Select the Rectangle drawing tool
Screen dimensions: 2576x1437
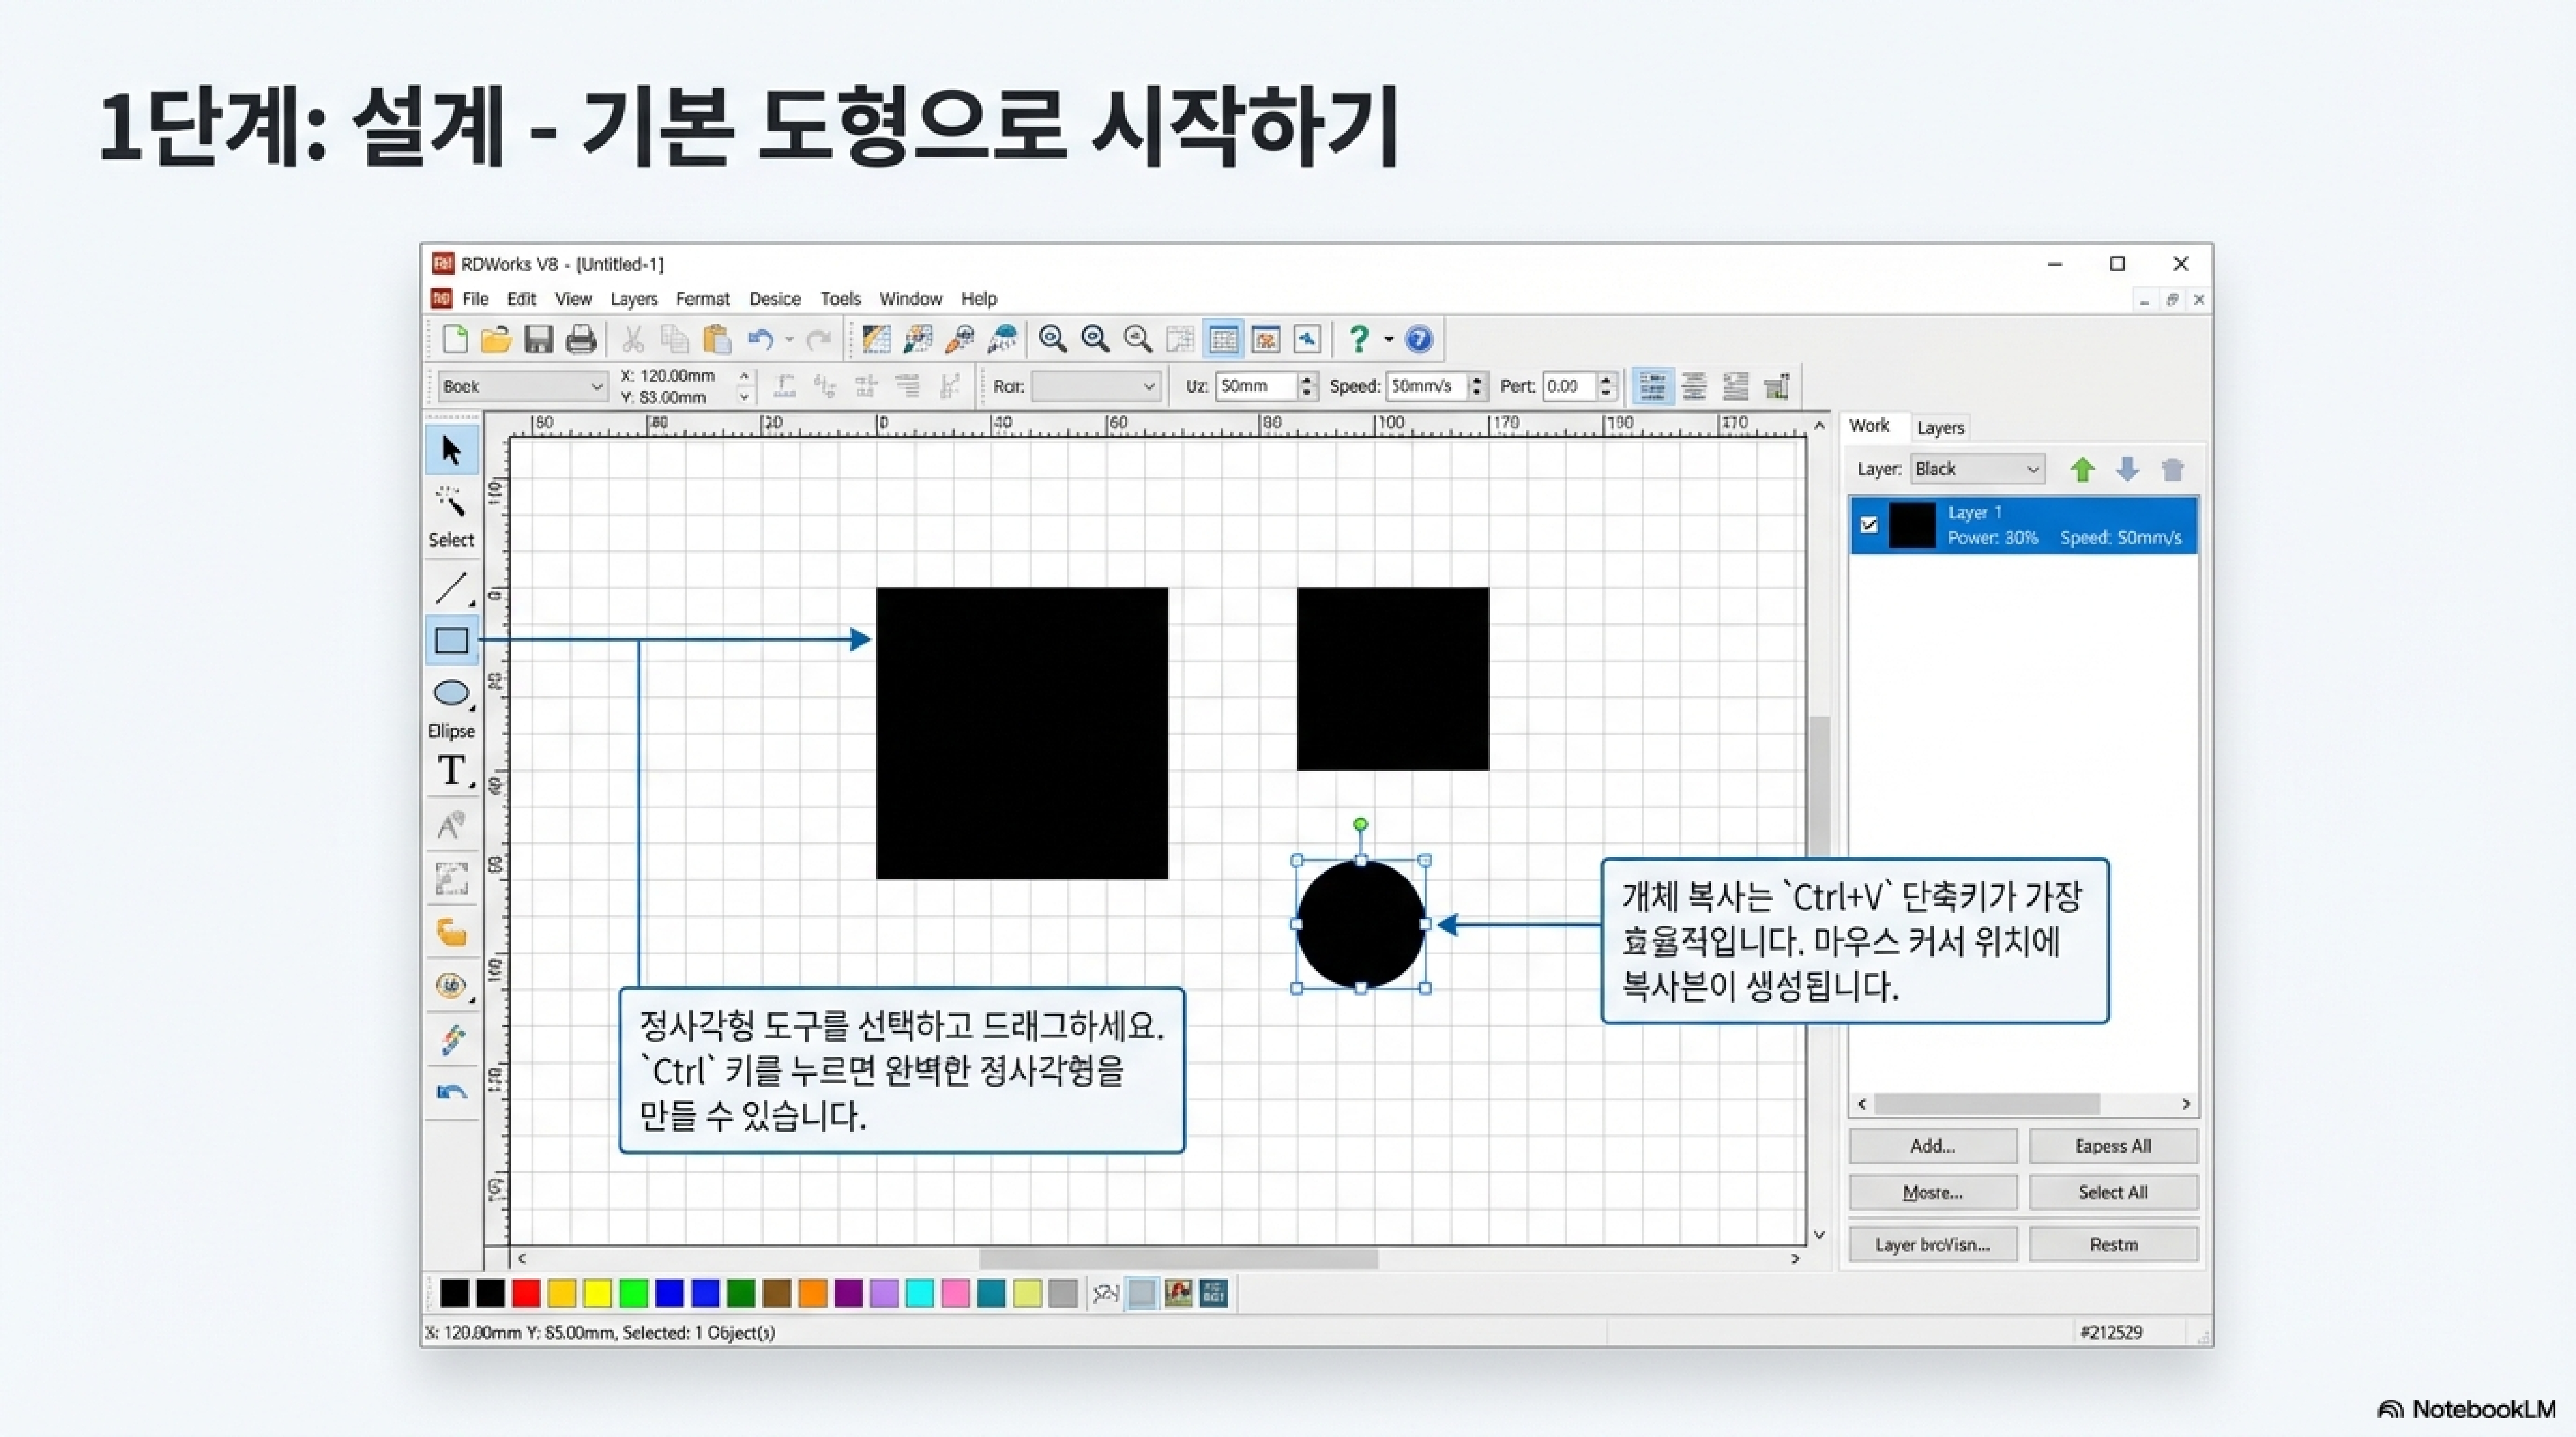[x=451, y=640]
